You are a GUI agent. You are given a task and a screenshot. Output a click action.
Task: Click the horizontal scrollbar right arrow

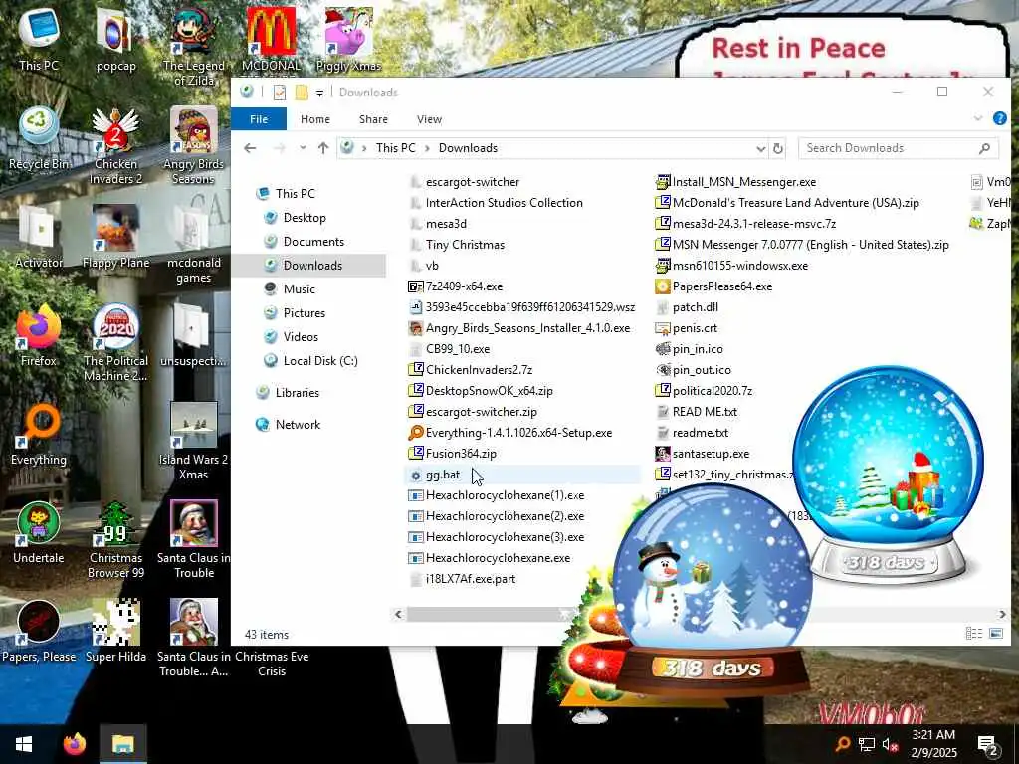1002,614
